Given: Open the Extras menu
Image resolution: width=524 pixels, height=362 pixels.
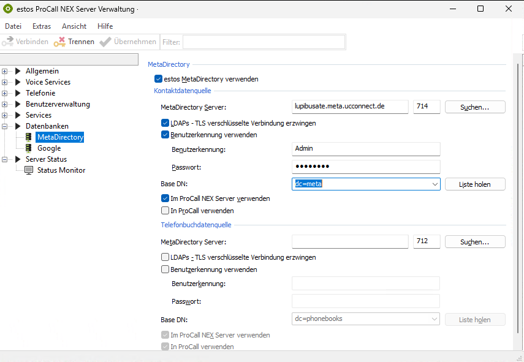Looking at the screenshot, I should coord(42,26).
